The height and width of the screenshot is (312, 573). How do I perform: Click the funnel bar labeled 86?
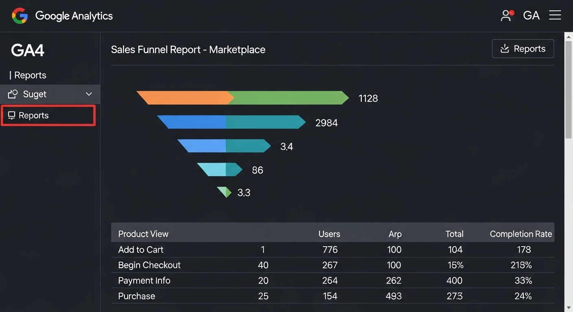[x=220, y=169]
